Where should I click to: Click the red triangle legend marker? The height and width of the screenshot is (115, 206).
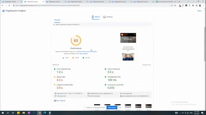63,58
